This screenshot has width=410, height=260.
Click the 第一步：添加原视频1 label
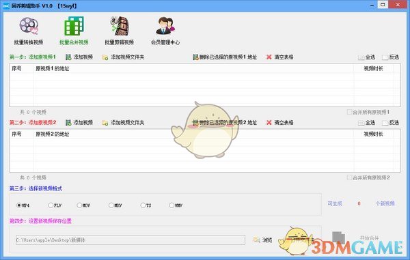[33, 57]
